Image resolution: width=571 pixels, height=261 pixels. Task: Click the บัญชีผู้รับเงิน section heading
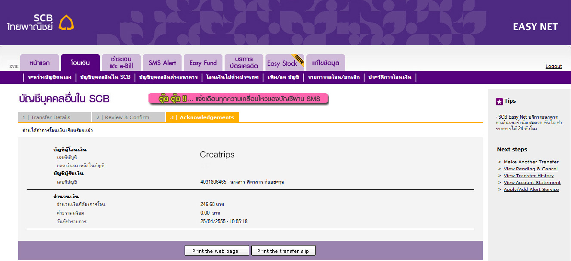click(x=68, y=174)
